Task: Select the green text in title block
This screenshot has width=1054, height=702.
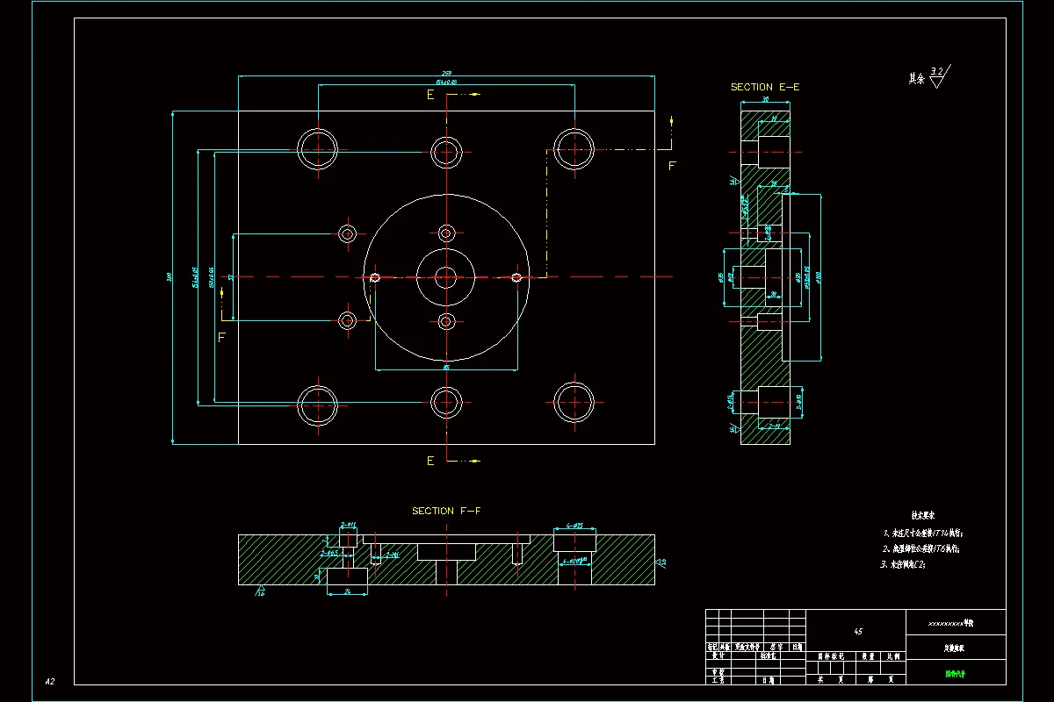Action: pos(956,675)
